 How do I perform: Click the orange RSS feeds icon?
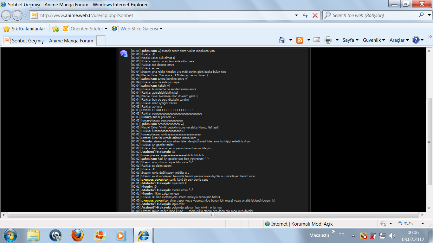tap(300, 40)
